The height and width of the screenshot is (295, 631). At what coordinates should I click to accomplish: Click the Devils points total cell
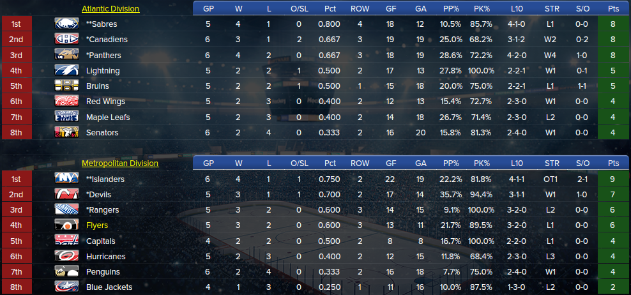tap(612, 194)
